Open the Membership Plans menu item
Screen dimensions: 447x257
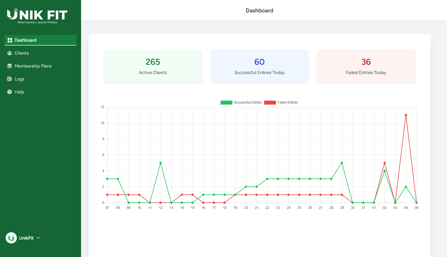[33, 66]
